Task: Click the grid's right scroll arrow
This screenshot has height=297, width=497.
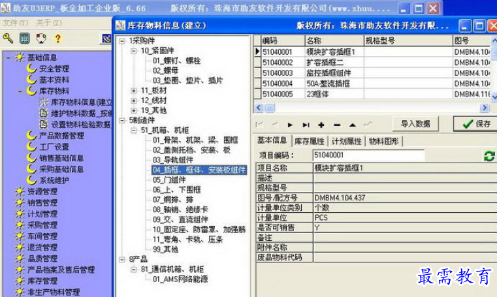Action: tap(485, 108)
